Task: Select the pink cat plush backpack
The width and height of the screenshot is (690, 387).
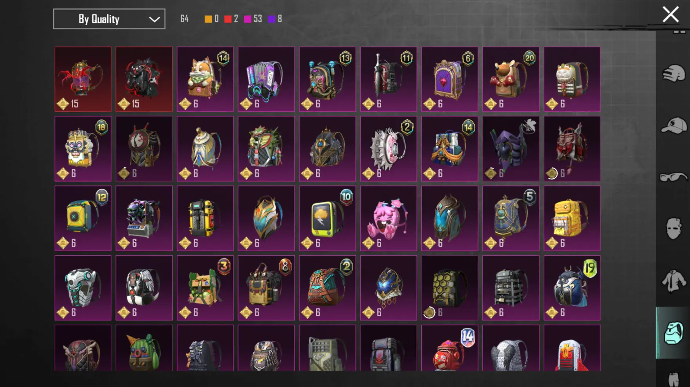Action: 388,218
